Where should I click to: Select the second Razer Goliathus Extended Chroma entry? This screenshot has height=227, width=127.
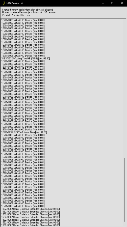[x=31, y=212]
